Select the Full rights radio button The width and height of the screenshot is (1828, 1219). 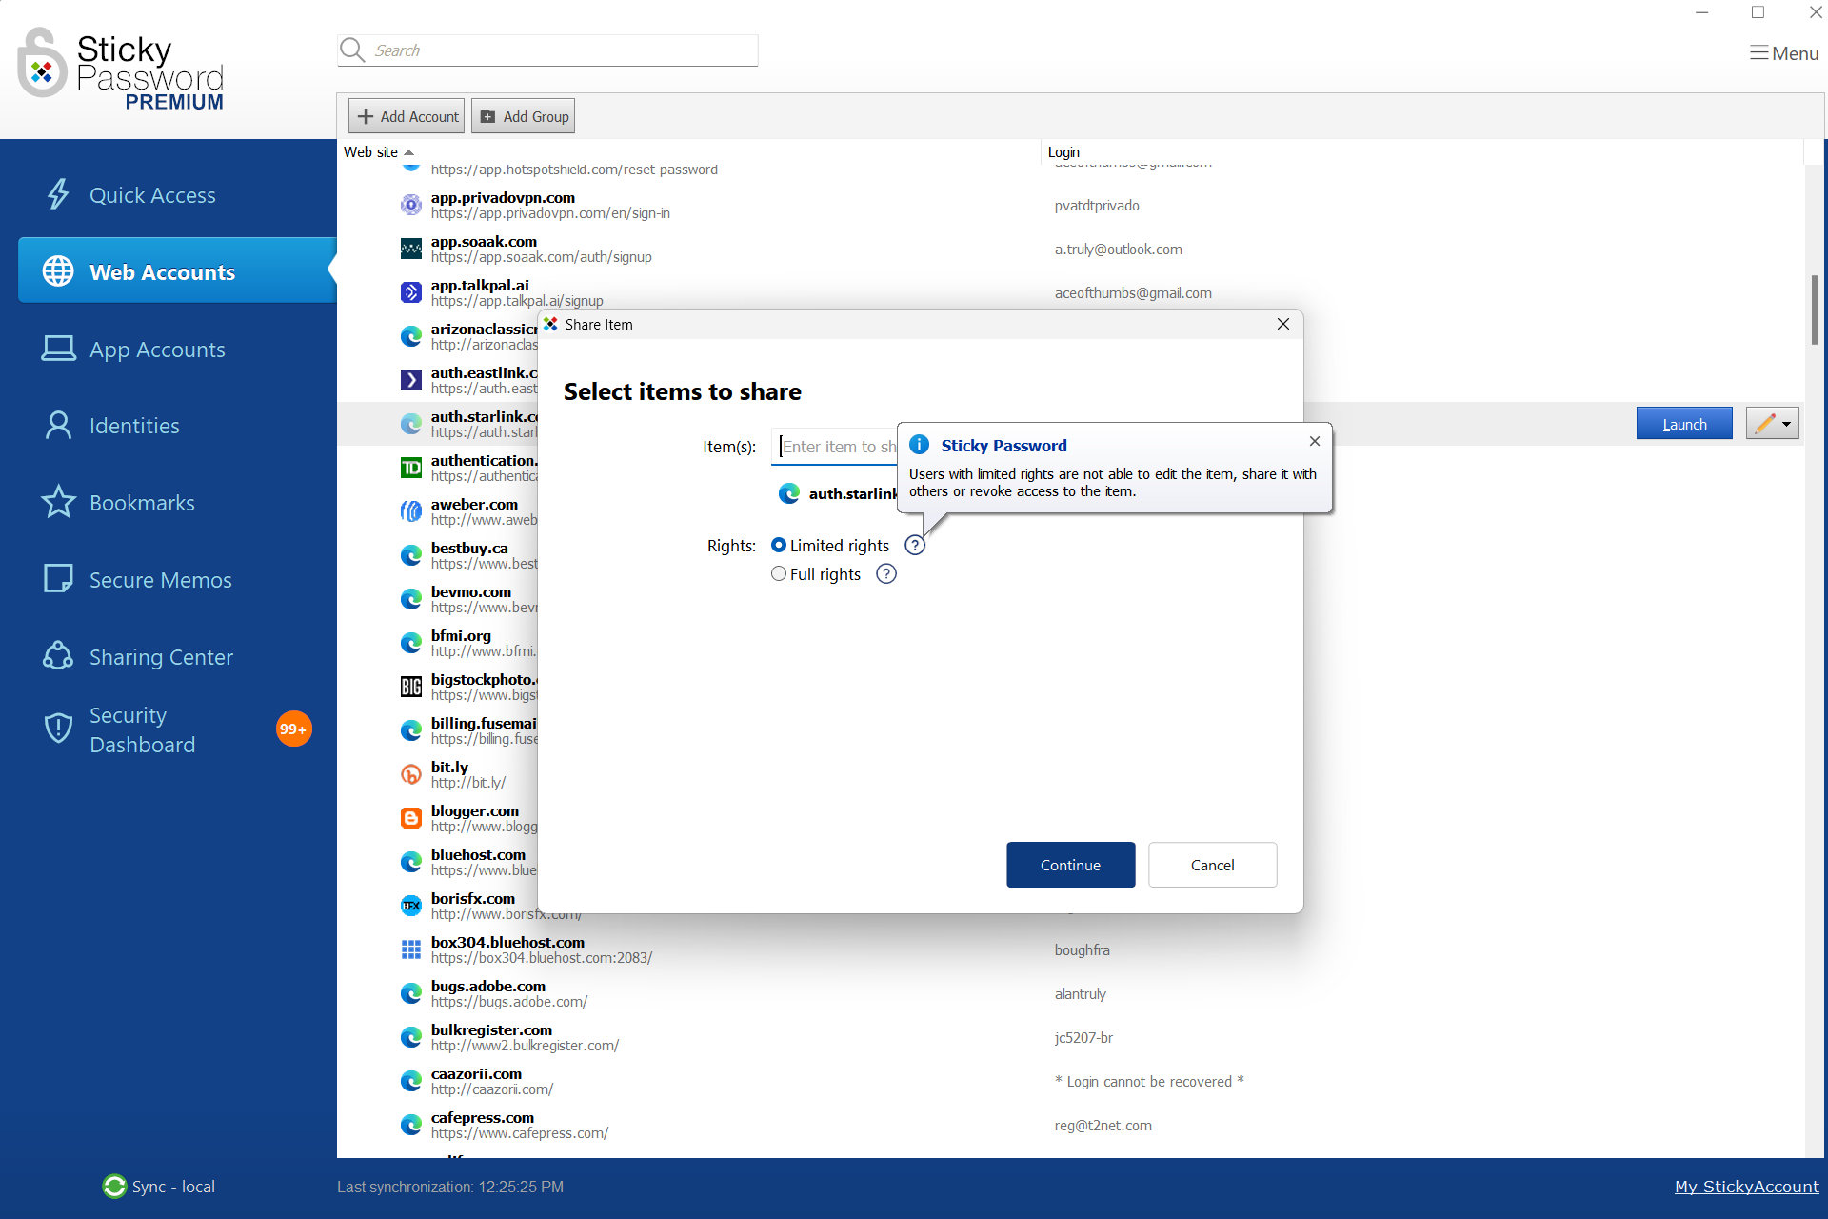(x=777, y=572)
